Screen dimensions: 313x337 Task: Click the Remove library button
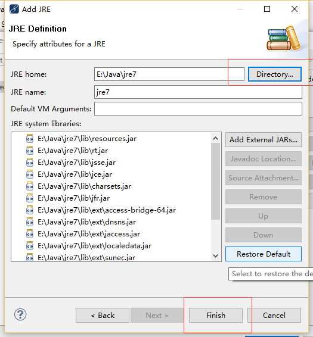click(264, 197)
